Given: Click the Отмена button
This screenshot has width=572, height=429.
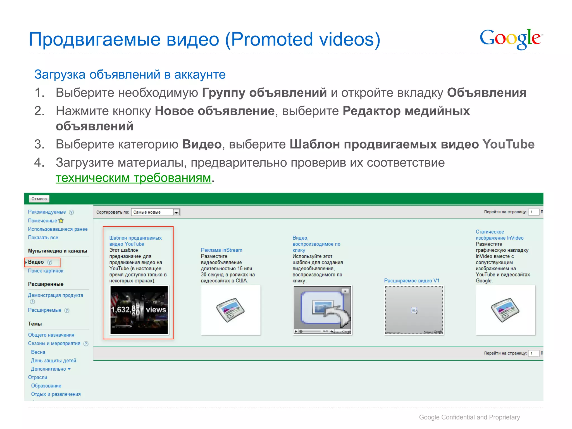Looking at the screenshot, I should click(x=39, y=199).
